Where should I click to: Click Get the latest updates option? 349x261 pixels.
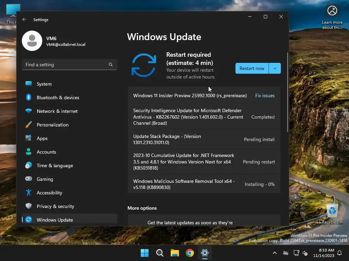coord(204,221)
